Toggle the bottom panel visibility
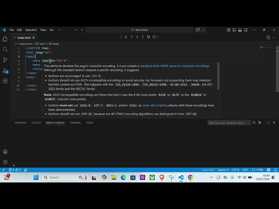Screen dimensions: 279x209 pyautogui.click(x=240, y=30)
